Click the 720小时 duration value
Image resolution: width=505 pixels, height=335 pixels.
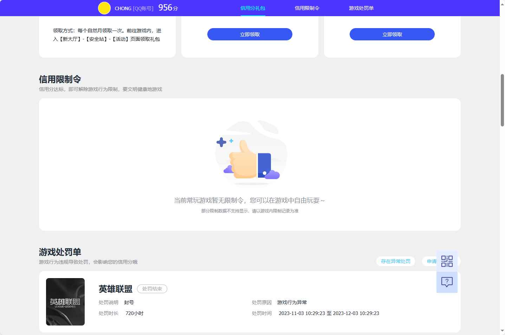click(134, 313)
